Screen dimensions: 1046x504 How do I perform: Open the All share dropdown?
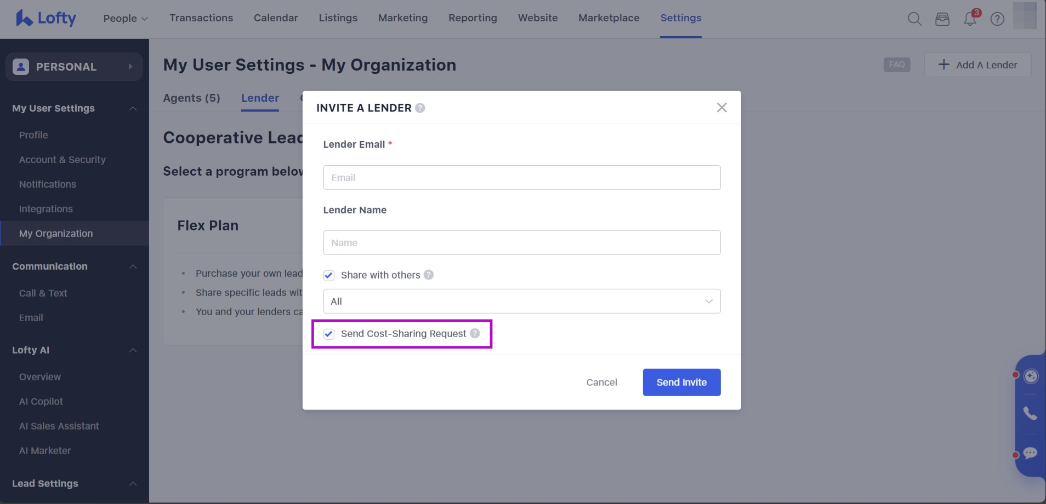[x=521, y=302]
